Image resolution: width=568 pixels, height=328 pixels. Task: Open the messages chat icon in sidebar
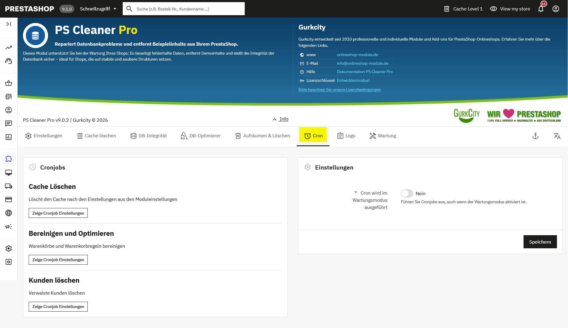click(x=9, y=123)
